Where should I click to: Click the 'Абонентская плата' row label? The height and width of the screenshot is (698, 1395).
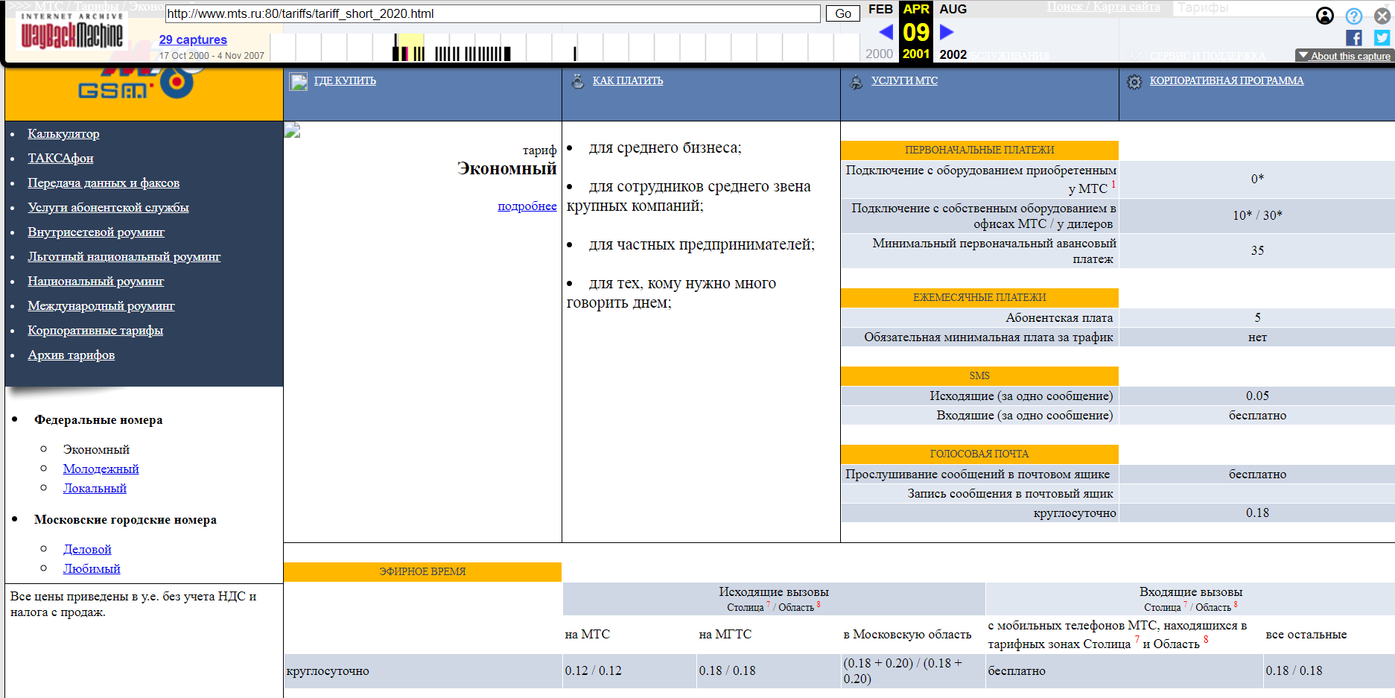tap(1059, 317)
